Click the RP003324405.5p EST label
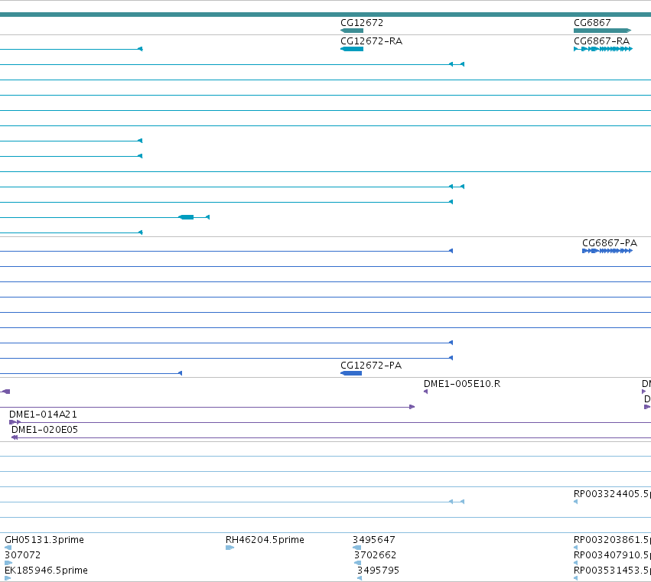Image resolution: width=651 pixels, height=582 pixels. point(612,494)
